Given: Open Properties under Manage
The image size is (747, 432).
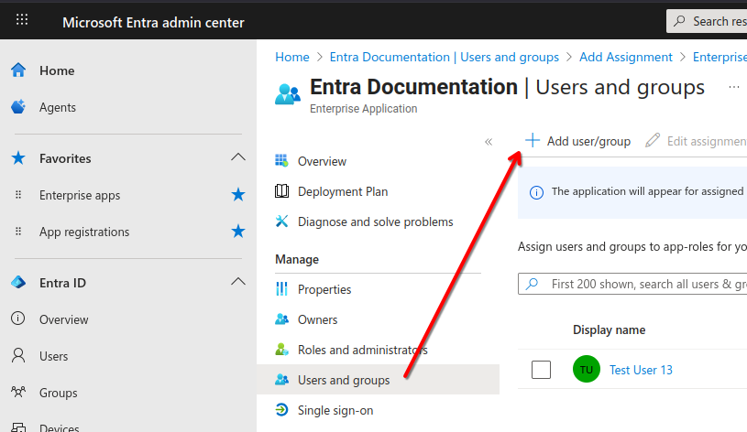Looking at the screenshot, I should (x=324, y=289).
